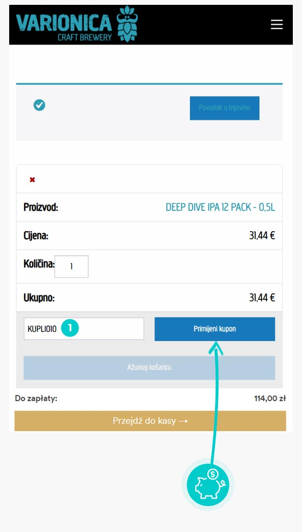The width and height of the screenshot is (302, 532).
Task: Click the Cijena price value 31,44 €
Action: click(262, 236)
